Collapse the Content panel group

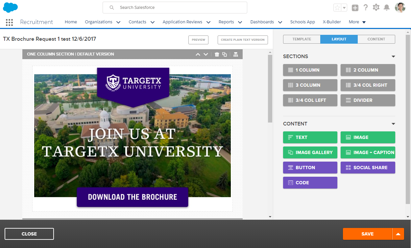point(393,124)
